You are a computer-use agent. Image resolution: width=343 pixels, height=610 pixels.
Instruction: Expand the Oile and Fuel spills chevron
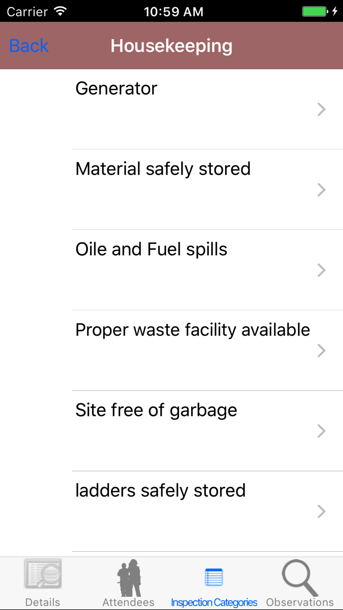click(321, 270)
